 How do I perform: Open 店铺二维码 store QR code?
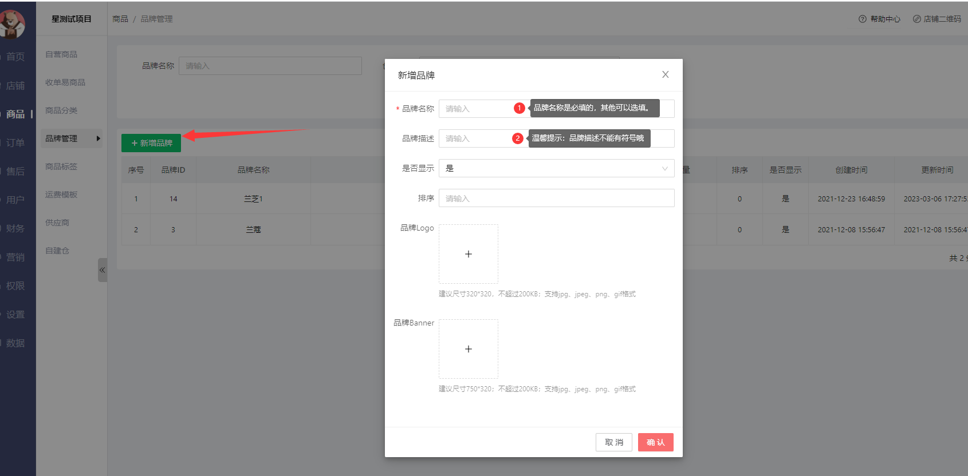(937, 19)
